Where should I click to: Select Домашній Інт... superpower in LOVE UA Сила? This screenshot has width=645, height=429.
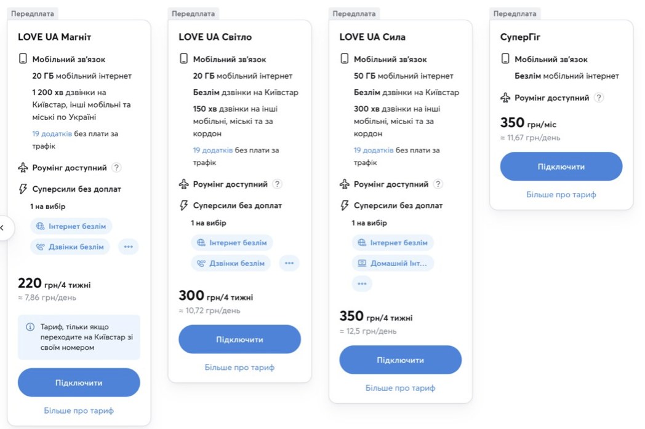click(x=393, y=263)
